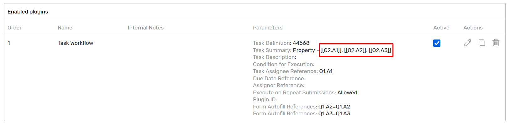Select the Task Workflow plugin name
The image size is (510, 126).
[x=75, y=43]
